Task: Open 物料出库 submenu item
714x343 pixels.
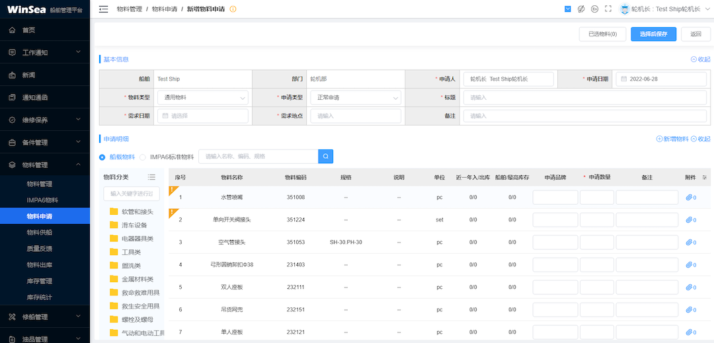Action: pyautogui.click(x=45, y=265)
